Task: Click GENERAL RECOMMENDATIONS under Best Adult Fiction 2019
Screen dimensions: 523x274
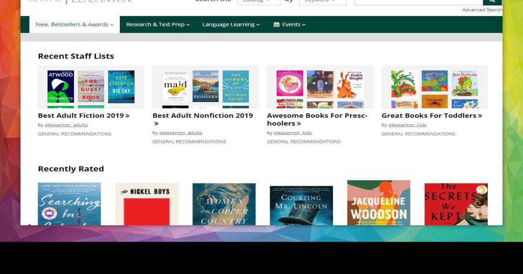Action: pyautogui.click(x=75, y=134)
